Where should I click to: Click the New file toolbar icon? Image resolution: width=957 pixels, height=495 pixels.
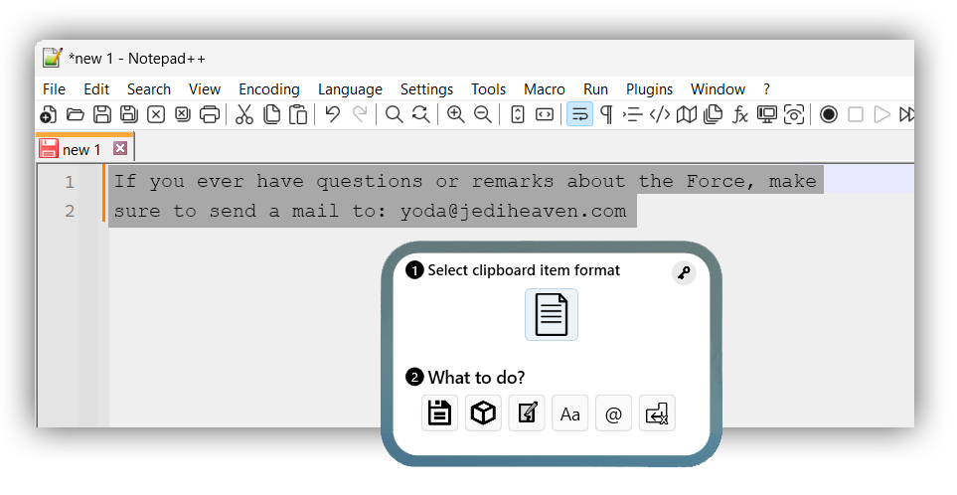click(x=49, y=114)
